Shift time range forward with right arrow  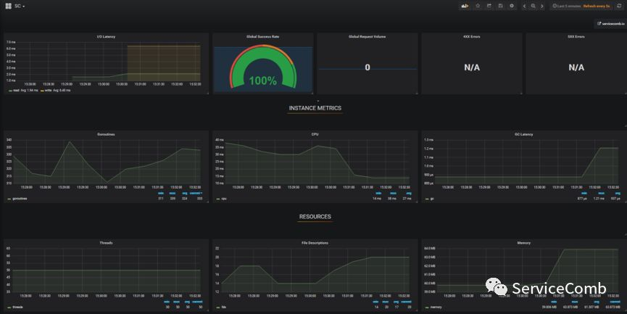coord(541,6)
